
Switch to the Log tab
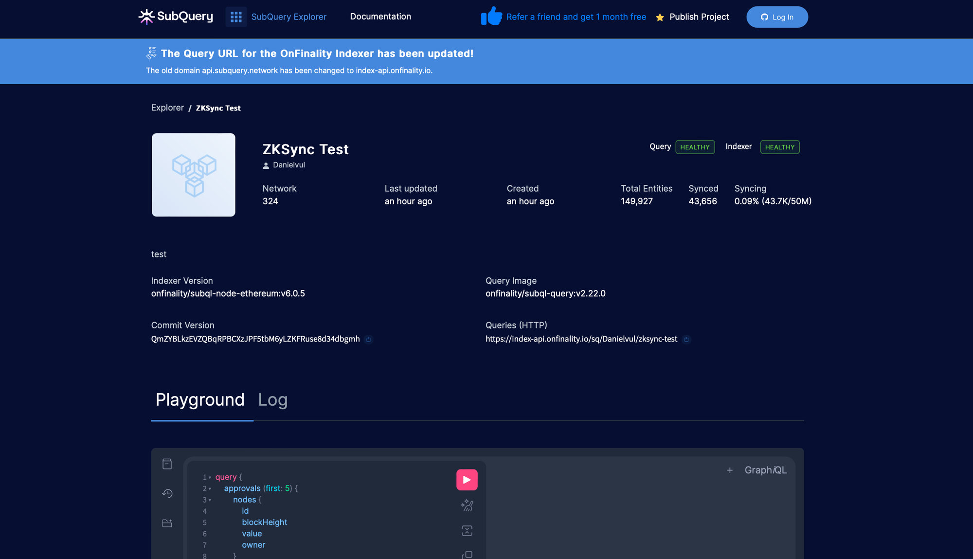[x=272, y=400]
